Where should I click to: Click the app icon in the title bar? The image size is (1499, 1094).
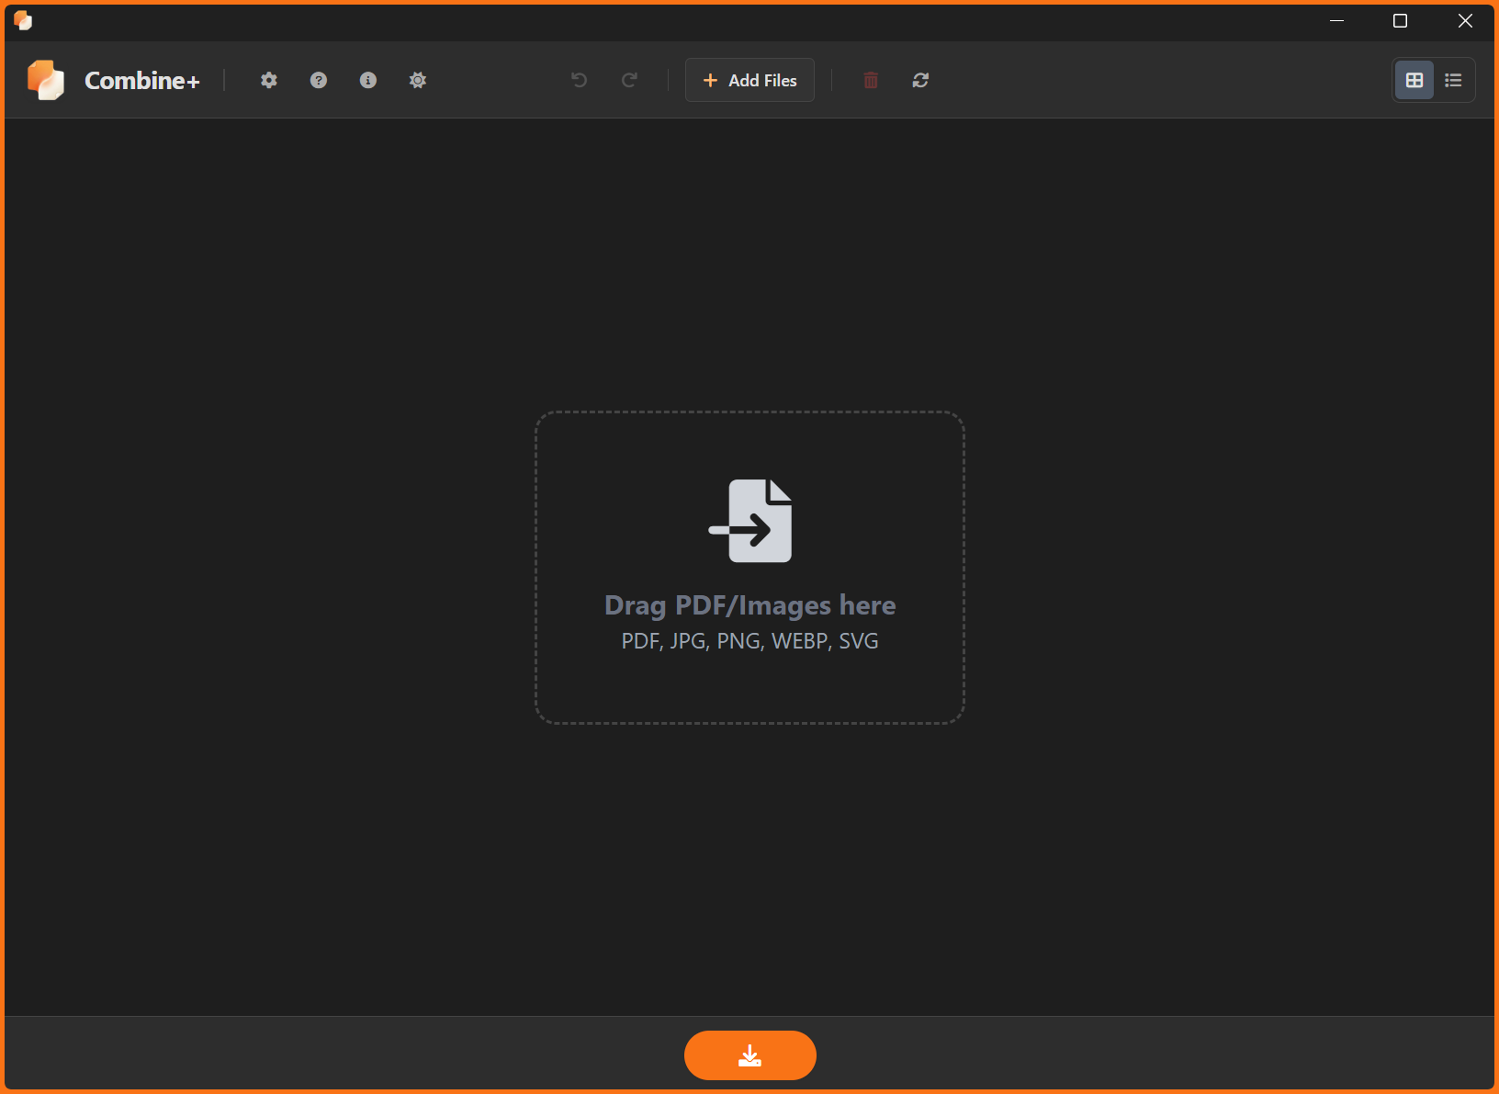tap(23, 20)
